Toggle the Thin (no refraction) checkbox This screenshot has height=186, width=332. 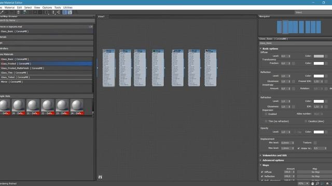[x=266, y=121]
